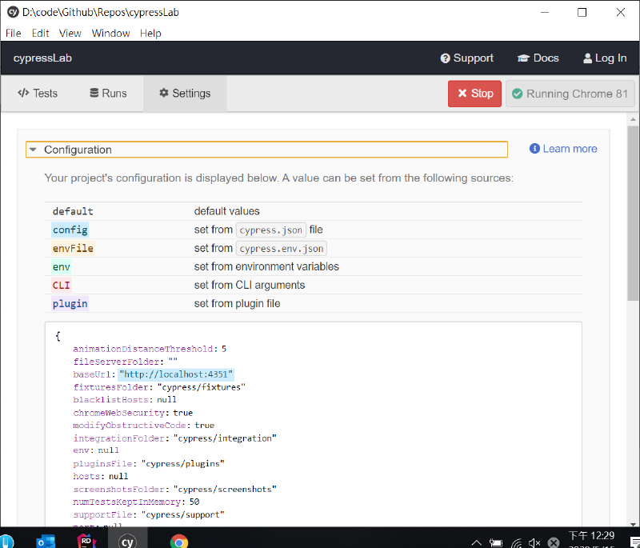
Task: Open the Tests tab
Action: 38,94
